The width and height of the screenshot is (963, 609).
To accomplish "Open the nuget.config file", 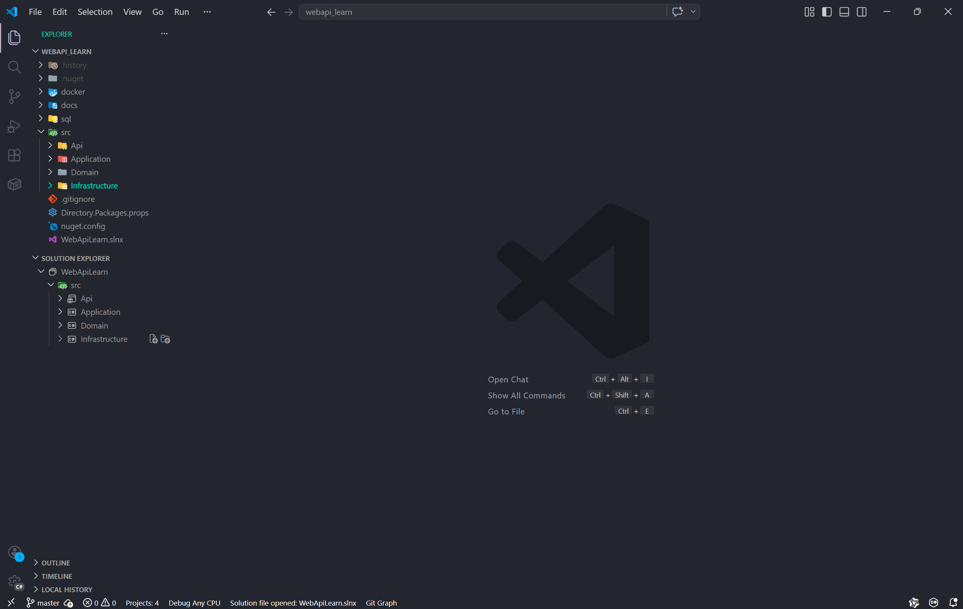I will pos(83,226).
